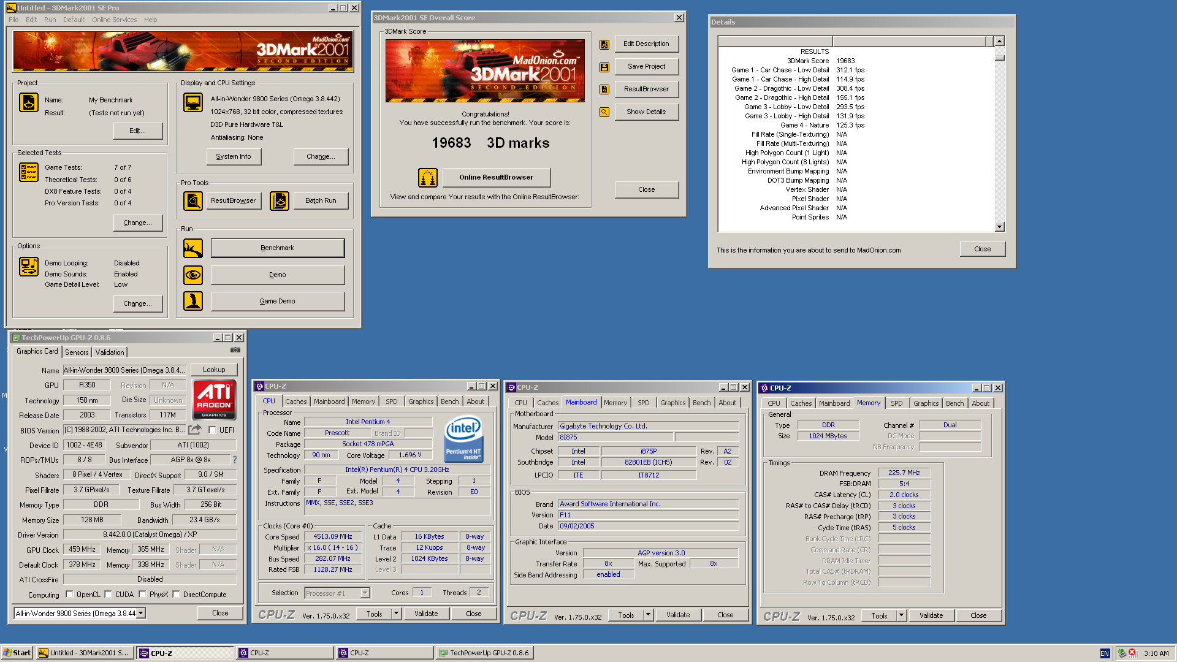
Task: Click the TechPowerUp GPU-Z taskbar button
Action: pyautogui.click(x=485, y=653)
